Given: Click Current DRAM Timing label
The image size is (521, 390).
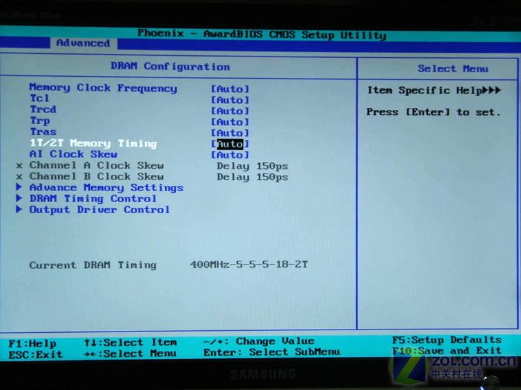Looking at the screenshot, I should (92, 265).
